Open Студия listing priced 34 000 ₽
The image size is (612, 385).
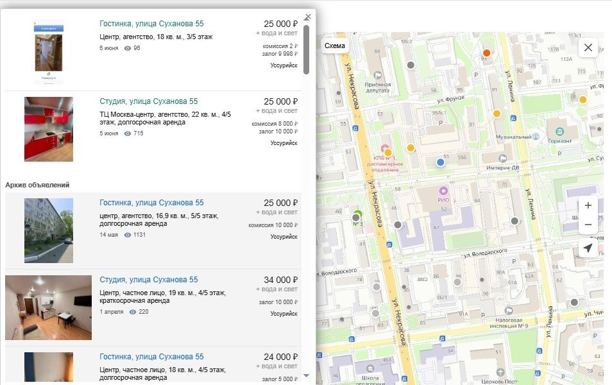pyautogui.click(x=148, y=280)
